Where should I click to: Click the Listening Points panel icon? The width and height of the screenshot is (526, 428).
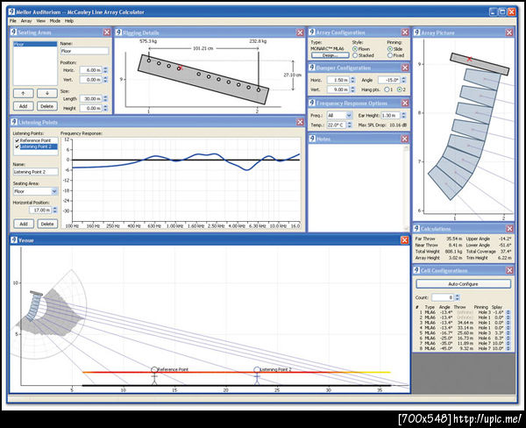[x=14, y=122]
